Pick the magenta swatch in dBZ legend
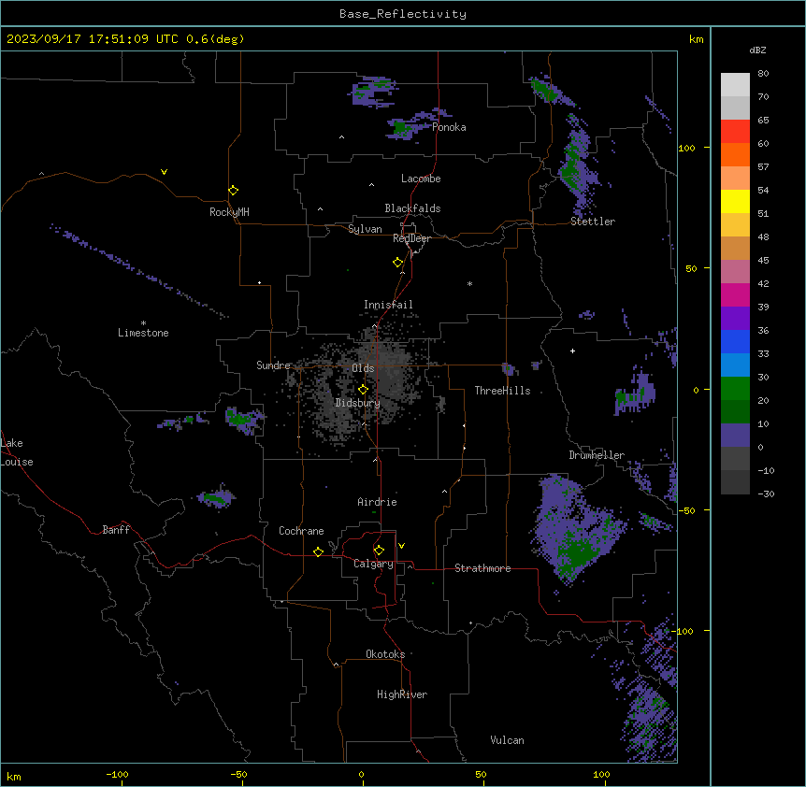806x787 pixels. click(x=735, y=294)
